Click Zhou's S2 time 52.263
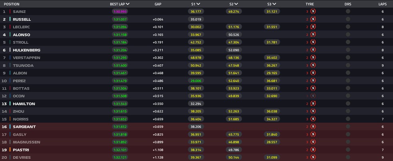This screenshot has height=161, width=393. pos(234,111)
